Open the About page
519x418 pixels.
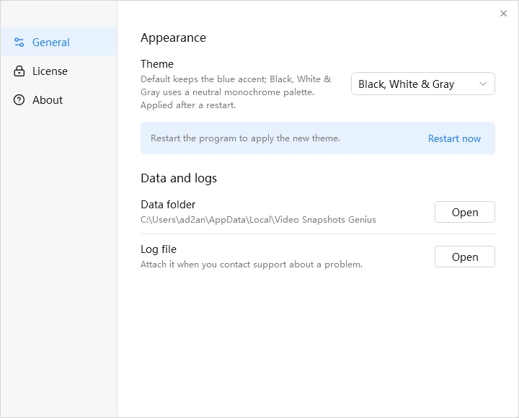(x=58, y=100)
